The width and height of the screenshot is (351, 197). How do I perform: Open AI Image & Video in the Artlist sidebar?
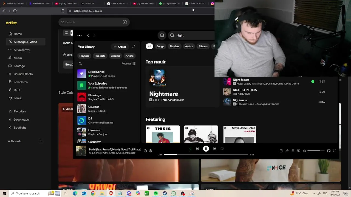tap(26, 42)
